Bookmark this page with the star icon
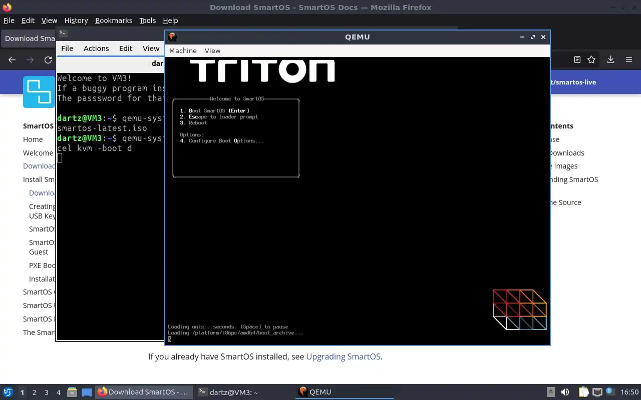The width and height of the screenshot is (641, 400). click(x=591, y=59)
